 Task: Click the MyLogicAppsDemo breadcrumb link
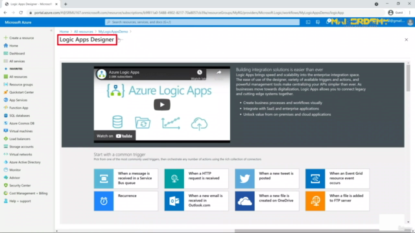113,32
